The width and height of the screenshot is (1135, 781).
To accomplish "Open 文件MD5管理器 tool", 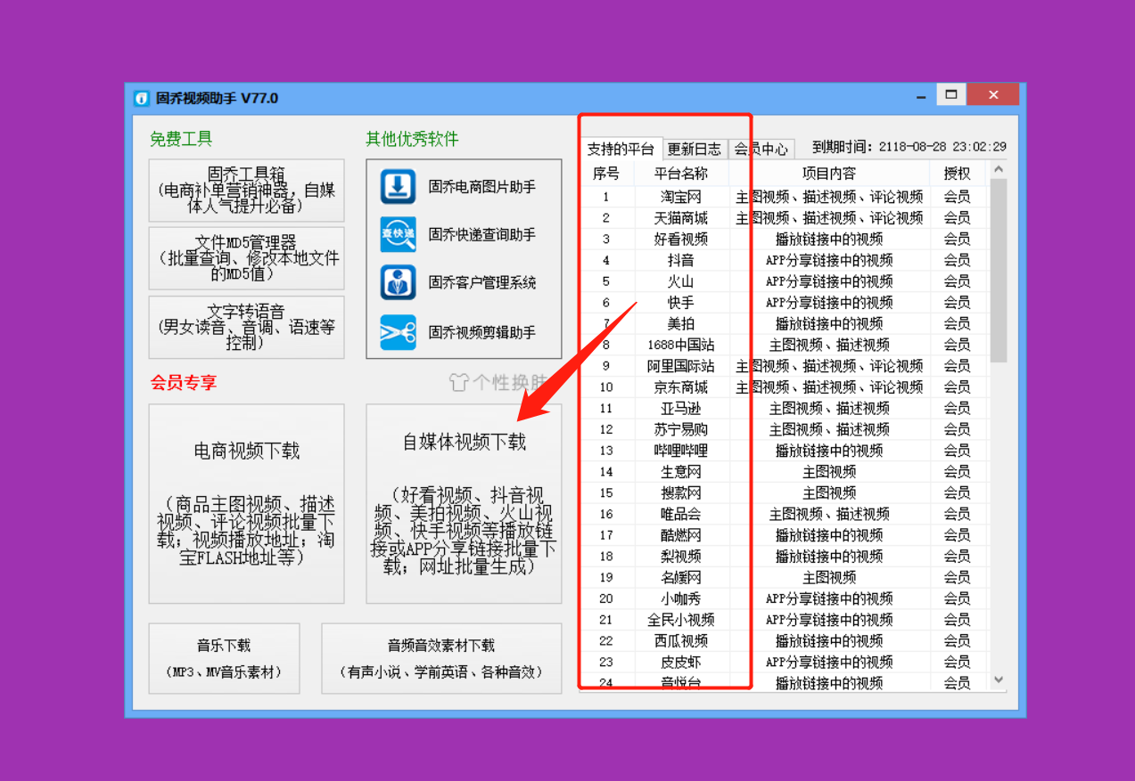I will 246,258.
